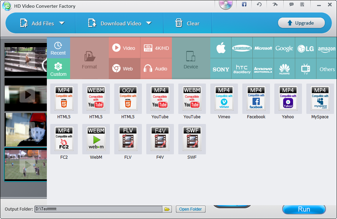Screen dimensions: 337x219
Task: Expand the Download Video dropdown arrow
Action: 149,23
